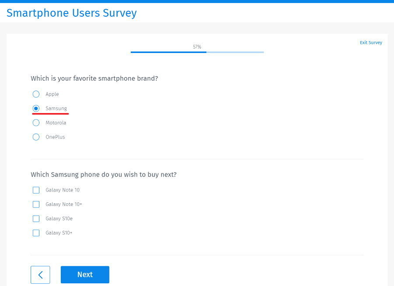Click the 'Motorola' label text
Viewport: 394px width, 286px height.
pyautogui.click(x=56, y=123)
